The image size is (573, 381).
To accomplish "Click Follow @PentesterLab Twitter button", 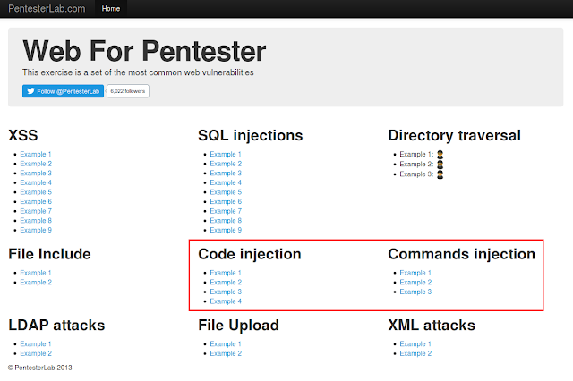I will pos(63,91).
